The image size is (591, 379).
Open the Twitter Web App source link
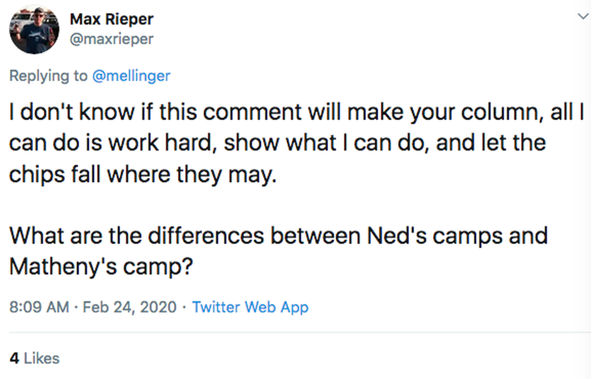point(250,307)
